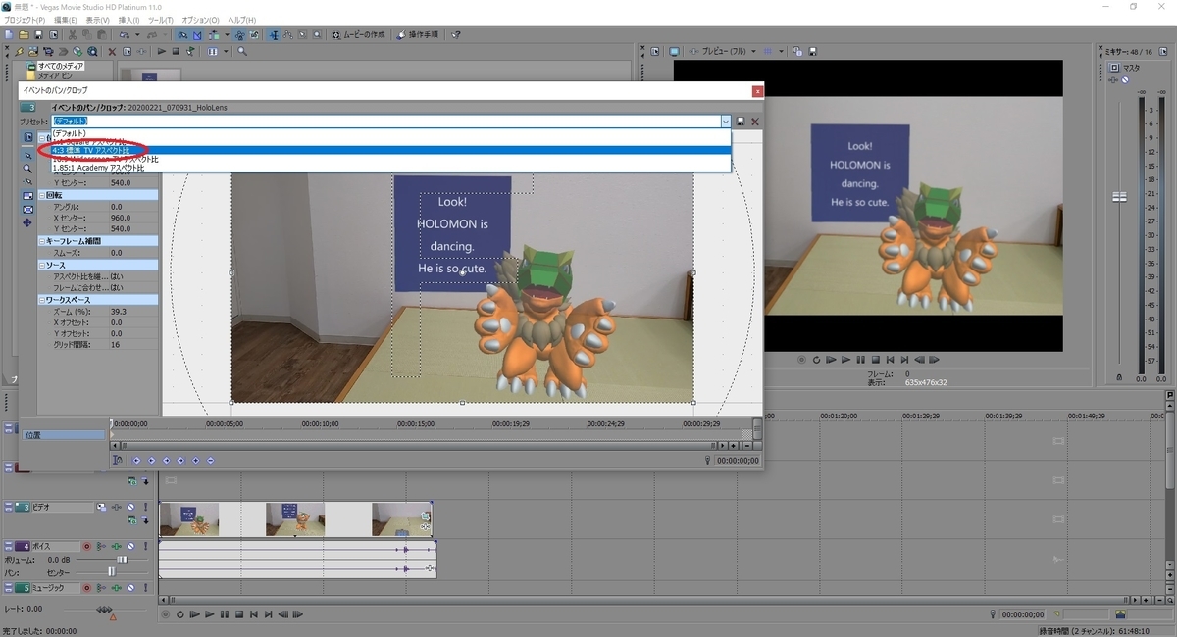1177x637 pixels.
Task: Mute the ミュージック track
Action: pyautogui.click(x=130, y=588)
